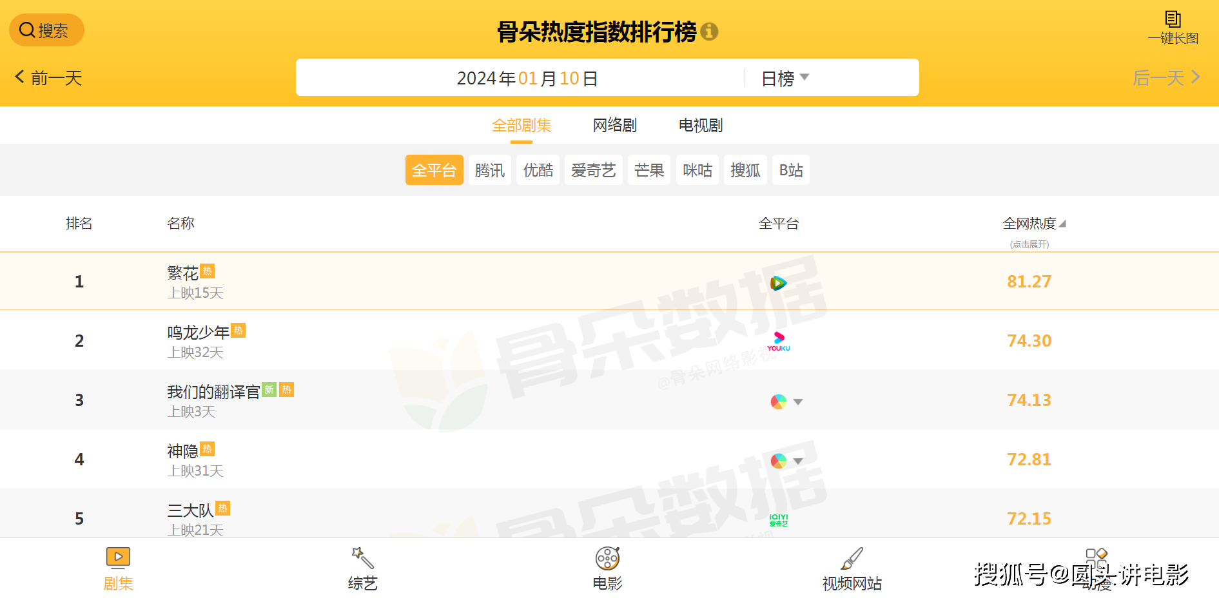This screenshot has width=1219, height=600.
Task: Switch to the 视频网站 bottom tab
Action: point(852,569)
